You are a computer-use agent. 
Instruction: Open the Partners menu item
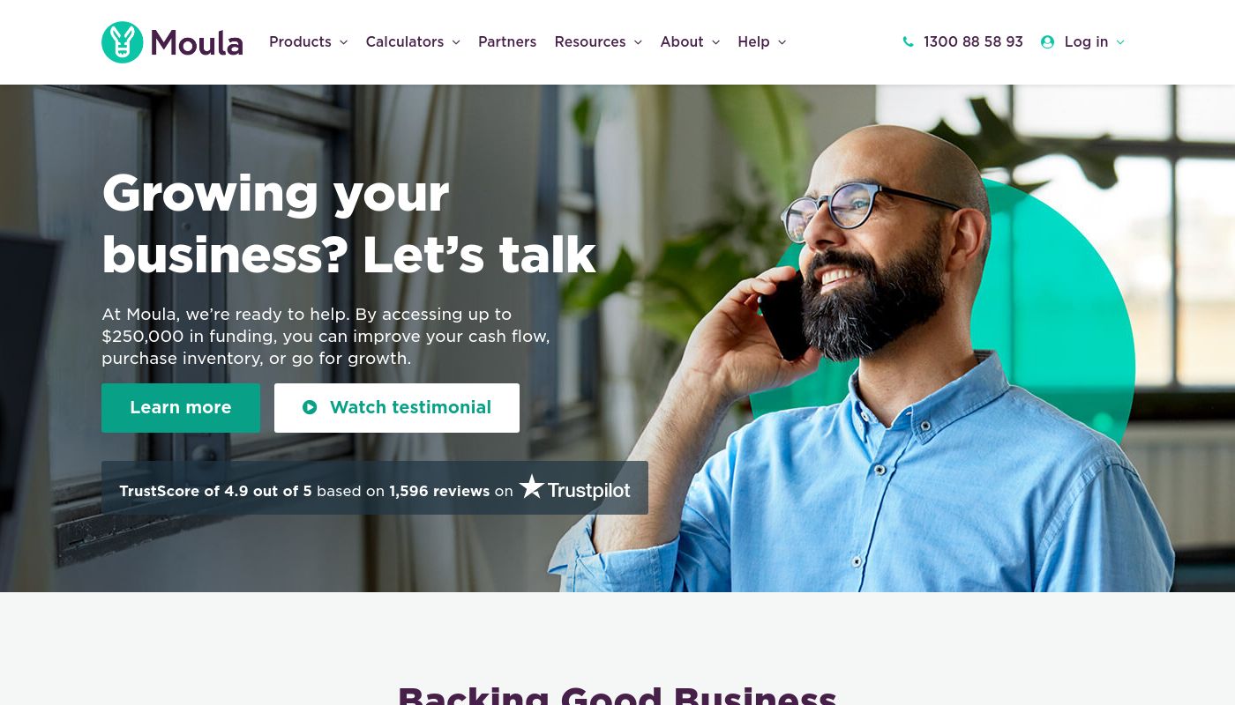point(507,42)
